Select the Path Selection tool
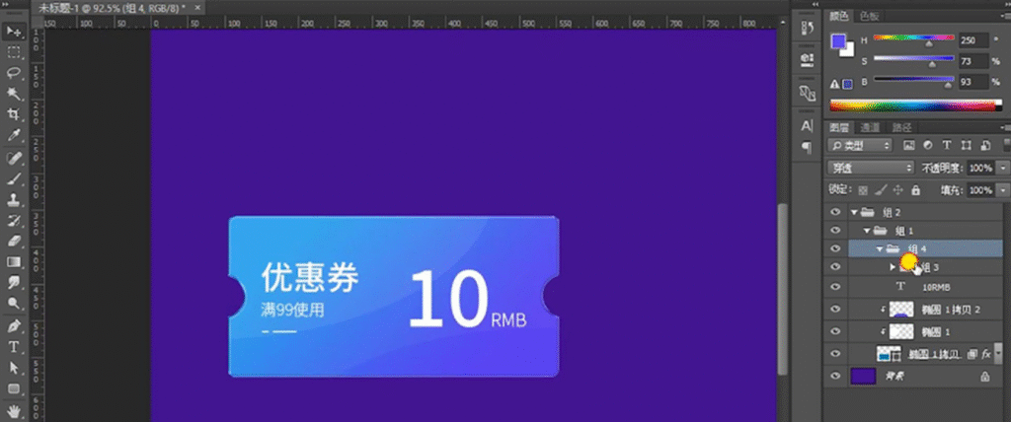The height and width of the screenshot is (422, 1011). click(14, 368)
